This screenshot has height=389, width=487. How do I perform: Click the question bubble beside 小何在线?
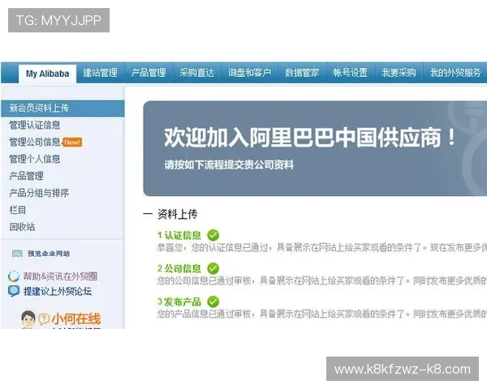[44, 318]
